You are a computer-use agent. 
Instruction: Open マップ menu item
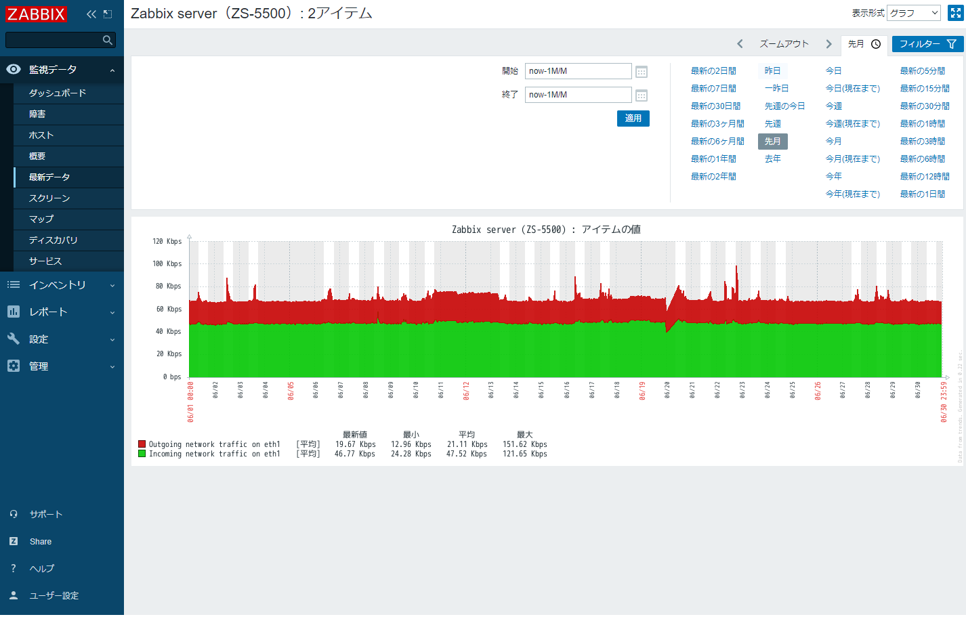coord(68,219)
